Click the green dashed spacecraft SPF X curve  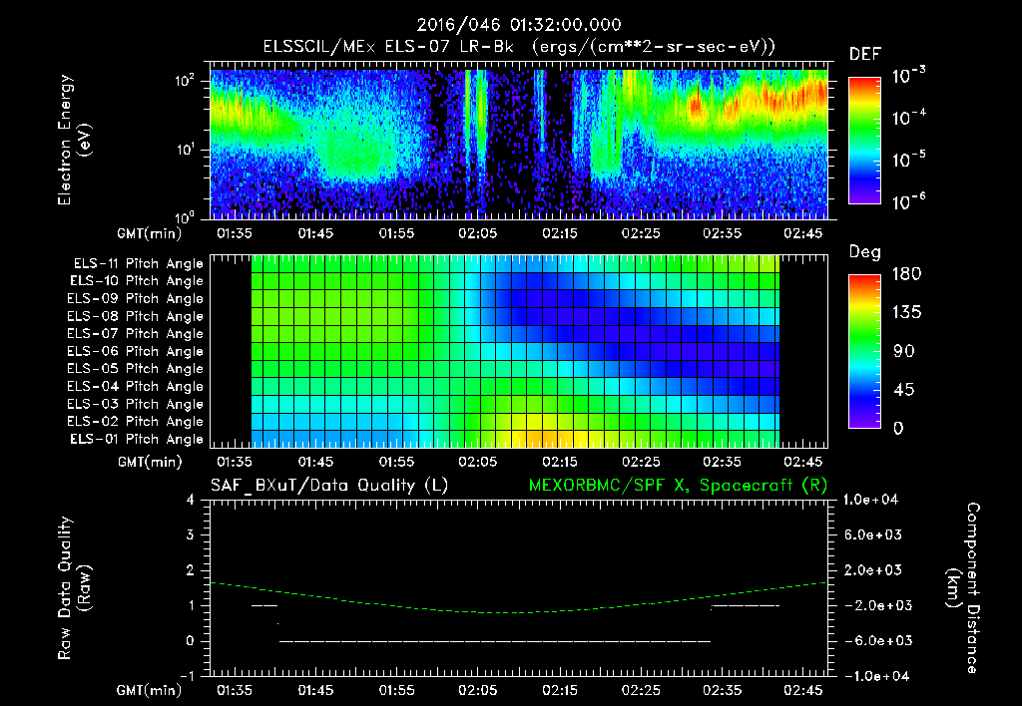(519, 612)
